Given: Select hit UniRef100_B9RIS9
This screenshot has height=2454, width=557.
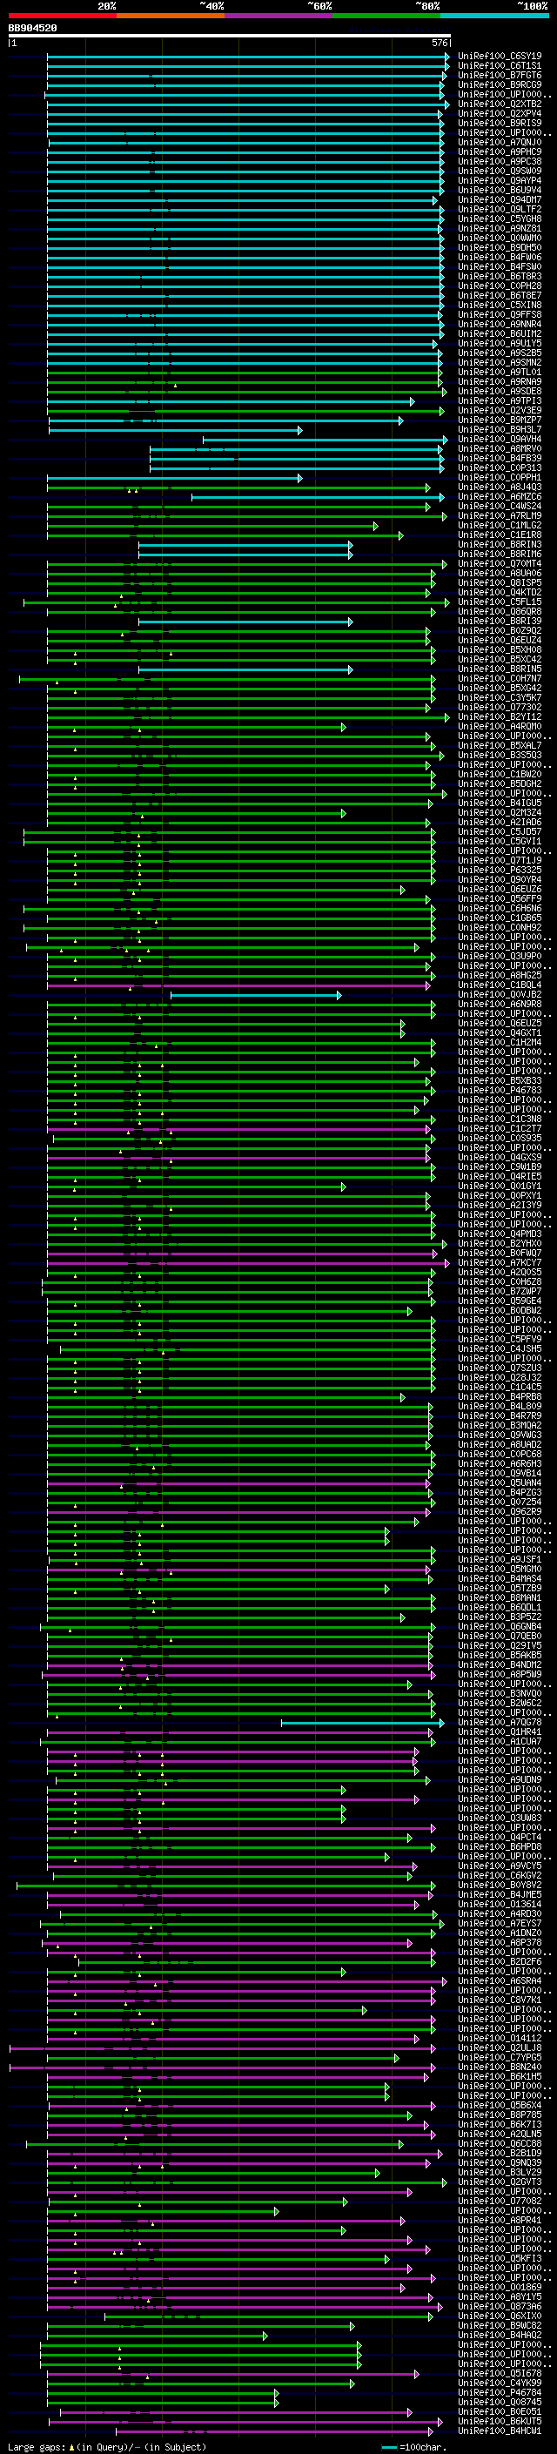Looking at the screenshot, I should (x=500, y=123).
